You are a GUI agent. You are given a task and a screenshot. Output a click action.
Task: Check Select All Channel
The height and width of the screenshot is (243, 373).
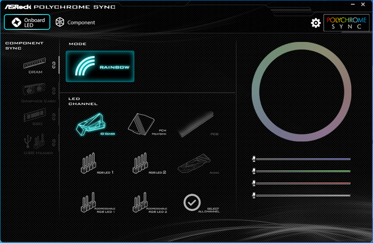click(x=201, y=203)
